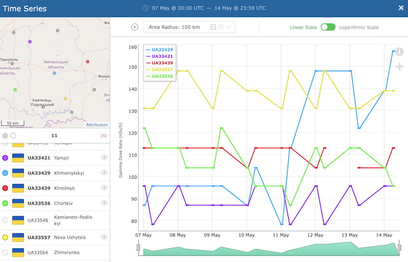Click the chart info icon

coord(399,52)
